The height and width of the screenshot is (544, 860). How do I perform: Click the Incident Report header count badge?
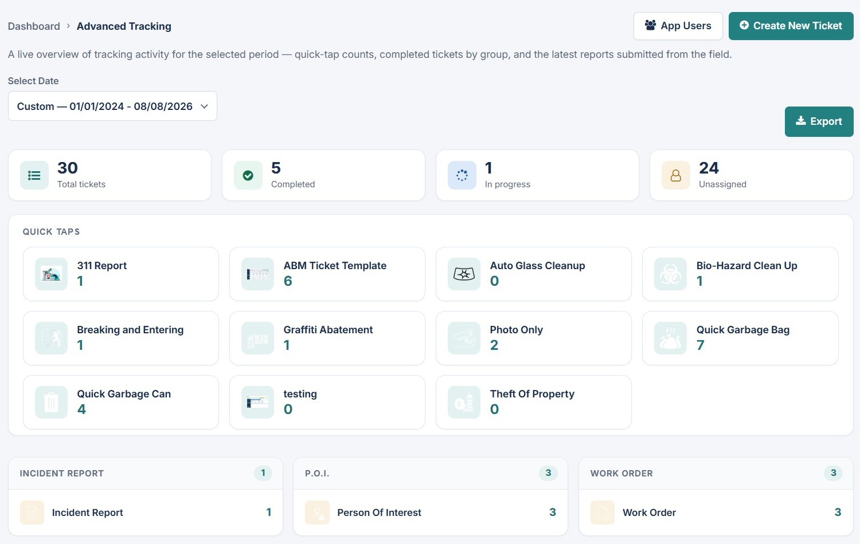[263, 473]
